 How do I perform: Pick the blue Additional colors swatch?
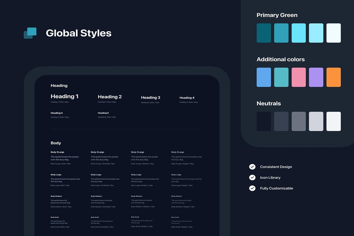264,77
